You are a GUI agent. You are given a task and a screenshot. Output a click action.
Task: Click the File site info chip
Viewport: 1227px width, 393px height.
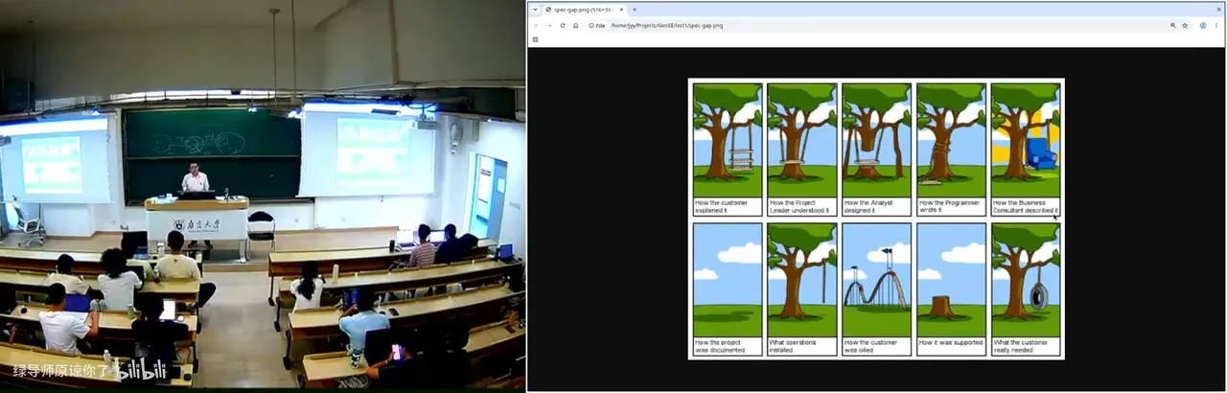(x=596, y=25)
